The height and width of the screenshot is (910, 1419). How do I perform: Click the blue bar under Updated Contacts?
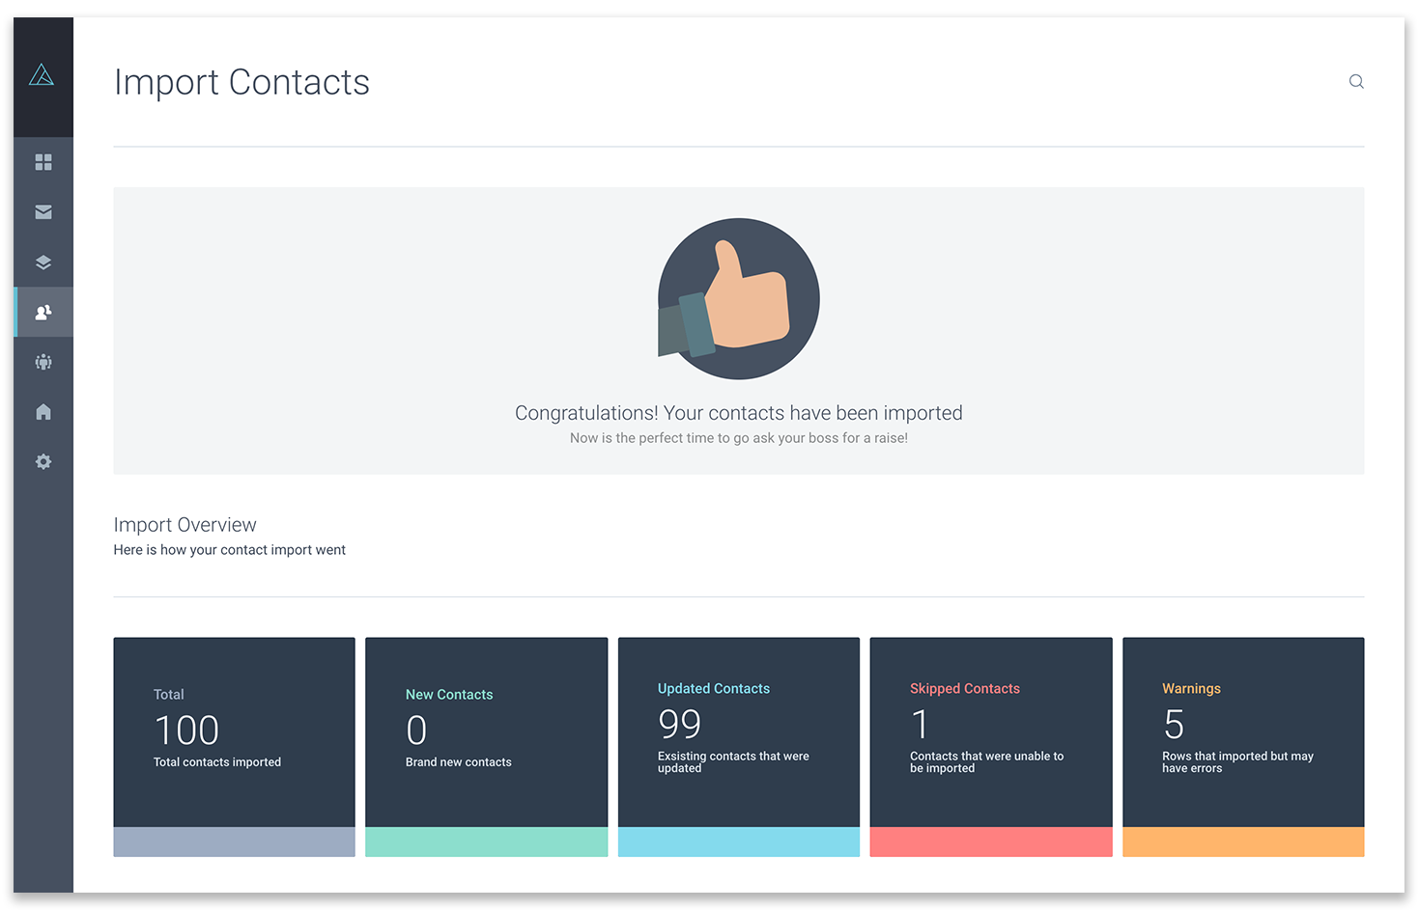tap(738, 841)
